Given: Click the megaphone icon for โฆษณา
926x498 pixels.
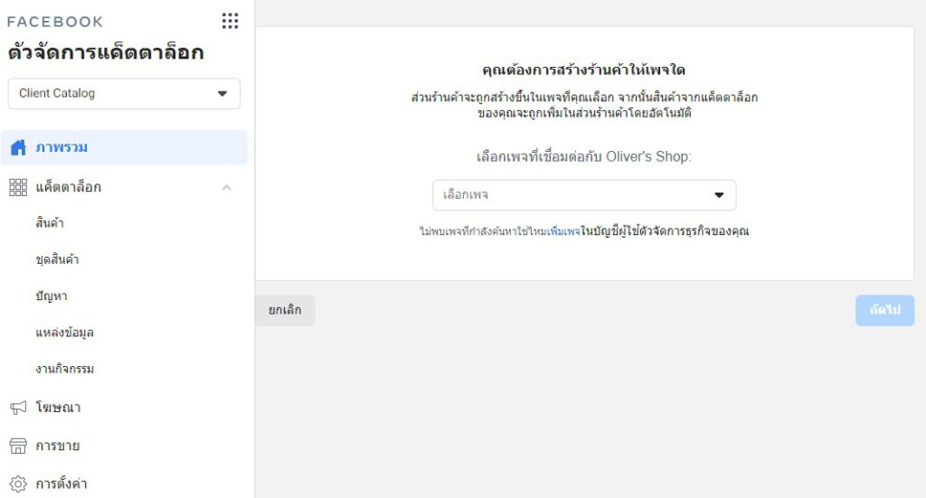Looking at the screenshot, I should 18,408.
